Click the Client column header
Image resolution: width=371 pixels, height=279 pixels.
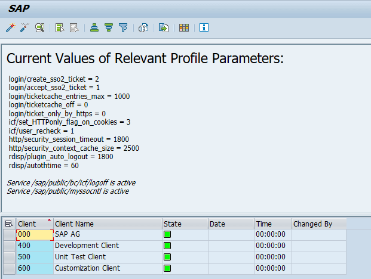tap(35, 224)
